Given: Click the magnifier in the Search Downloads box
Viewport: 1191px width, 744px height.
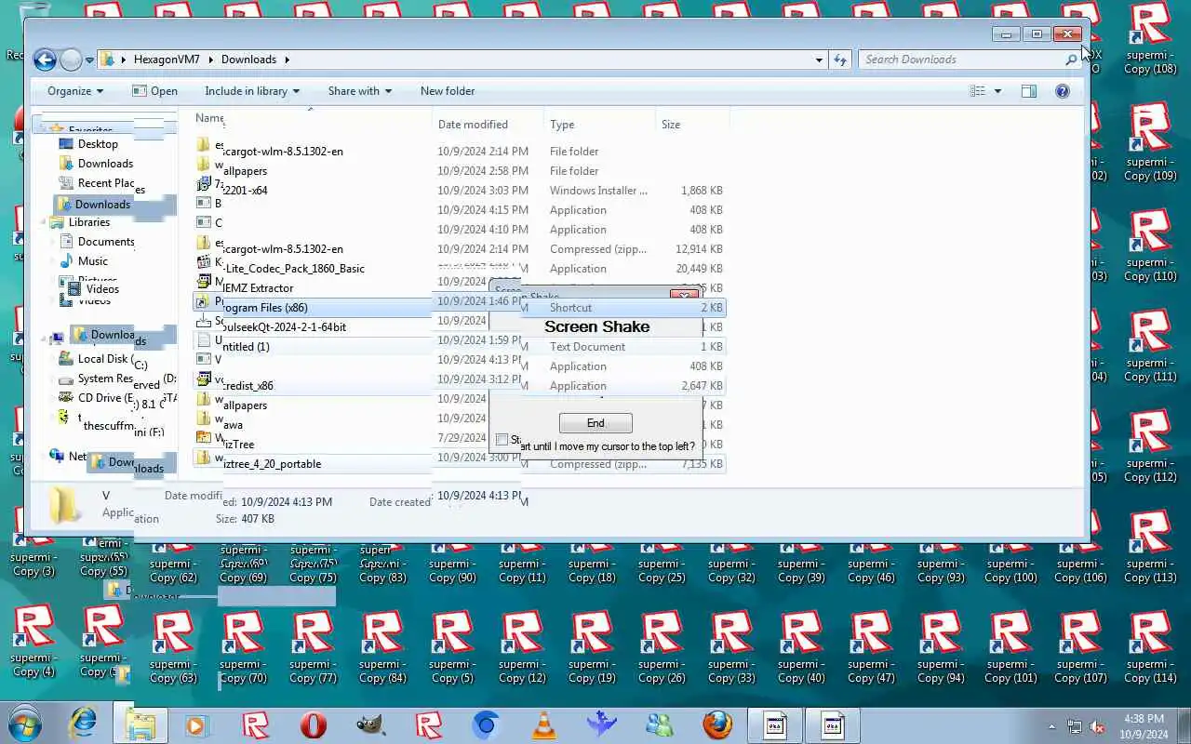Looking at the screenshot, I should tap(1070, 60).
